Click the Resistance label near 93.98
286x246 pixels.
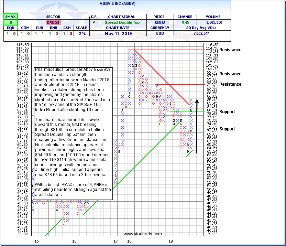(230, 84)
